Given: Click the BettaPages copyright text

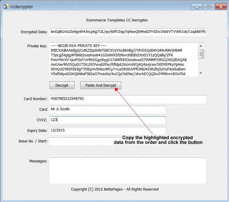Looking at the screenshot, I should [x=114, y=189].
